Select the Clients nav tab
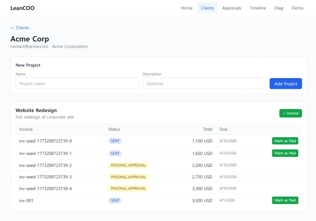 tap(207, 8)
